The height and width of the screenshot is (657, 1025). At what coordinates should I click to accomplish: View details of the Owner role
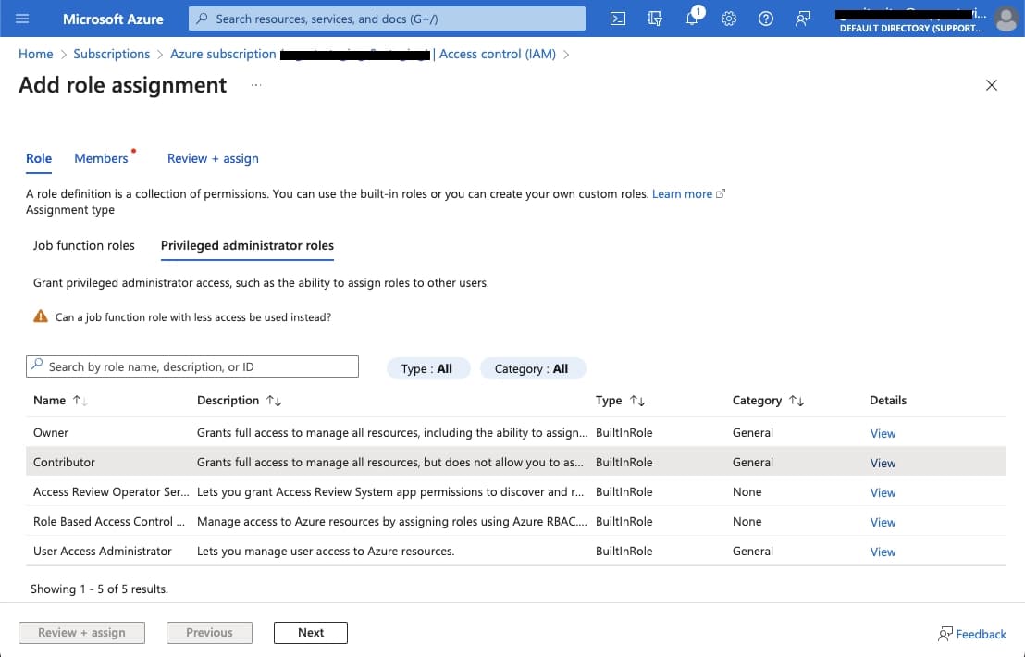point(882,433)
